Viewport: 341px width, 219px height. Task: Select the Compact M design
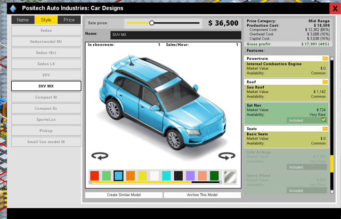click(x=46, y=97)
